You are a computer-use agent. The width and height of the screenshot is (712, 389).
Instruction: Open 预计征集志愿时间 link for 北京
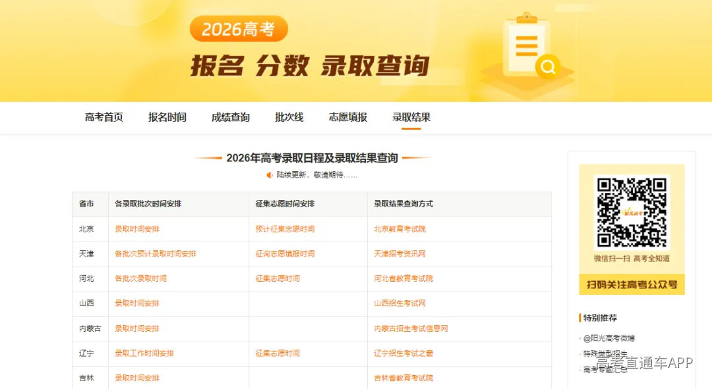click(285, 229)
